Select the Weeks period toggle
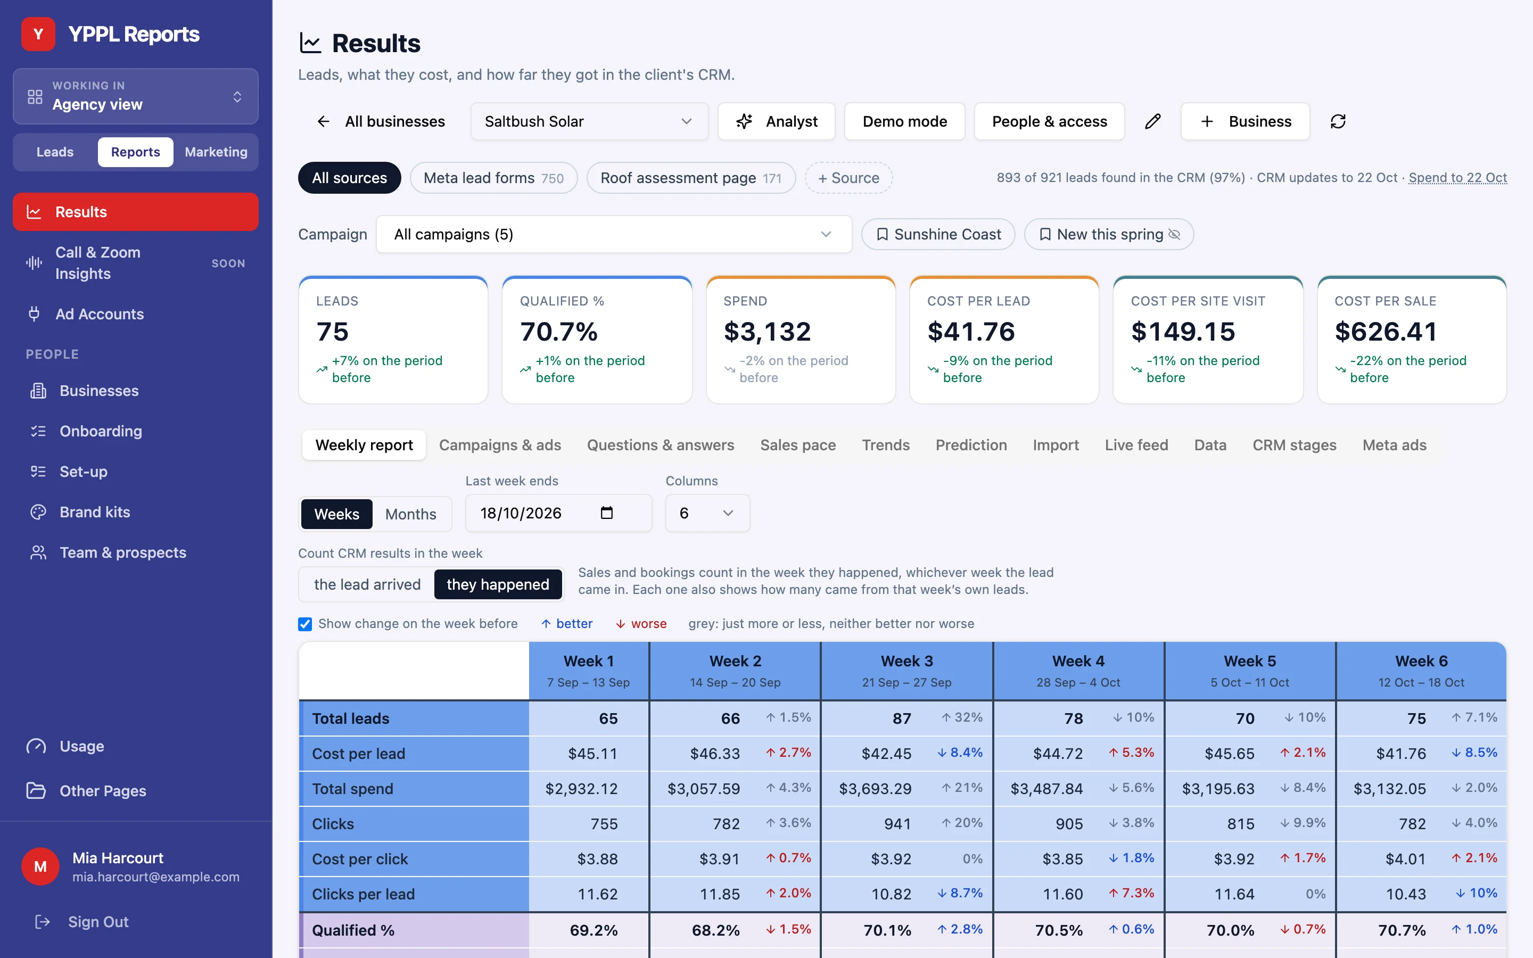1533x958 pixels. point(336,514)
